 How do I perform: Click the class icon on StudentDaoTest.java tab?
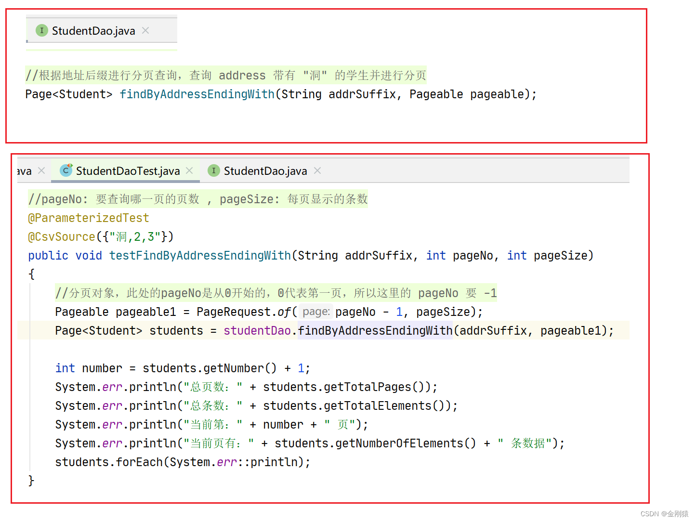point(66,170)
